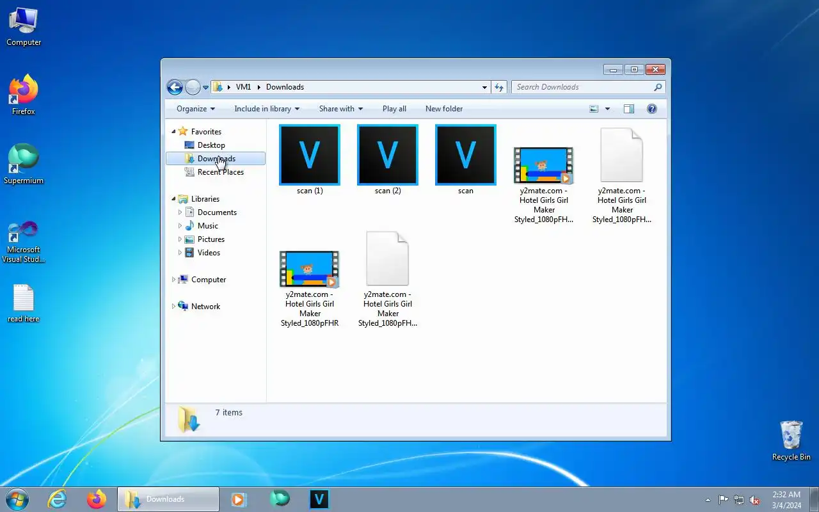Select the Supermium desktop shortcut
819x512 pixels.
click(x=24, y=164)
